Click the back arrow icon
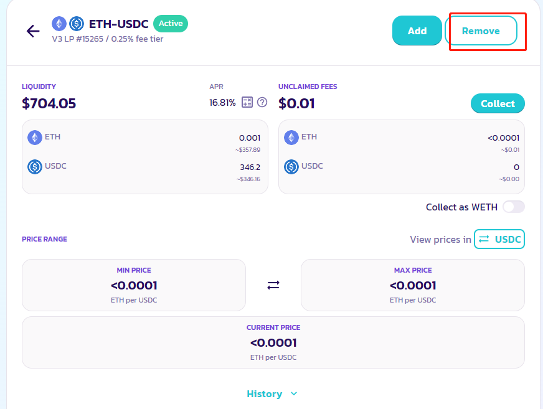 tap(33, 31)
